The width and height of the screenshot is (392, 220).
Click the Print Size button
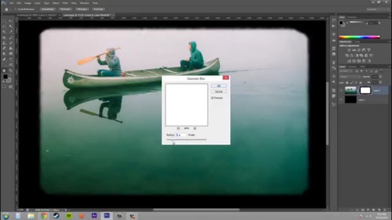[98, 9]
